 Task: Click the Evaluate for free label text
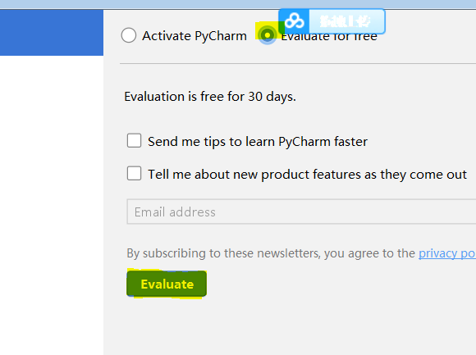[x=329, y=37]
